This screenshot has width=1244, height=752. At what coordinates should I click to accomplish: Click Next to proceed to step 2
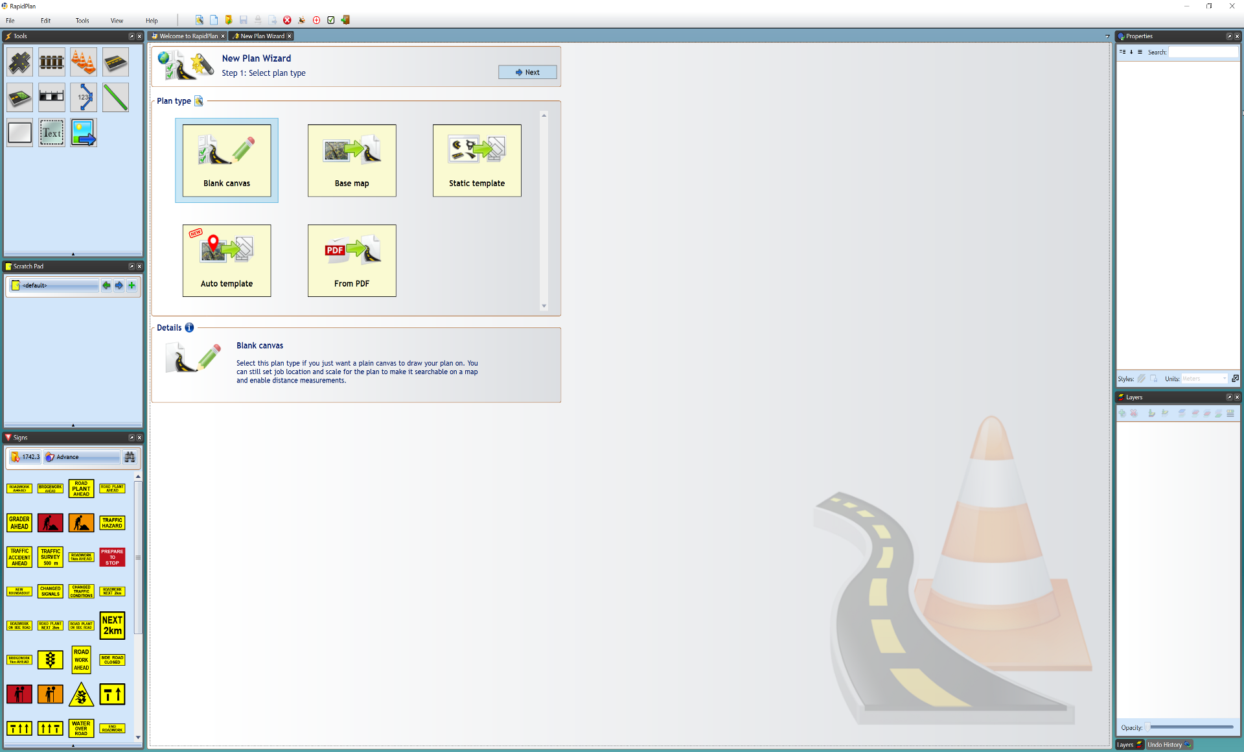527,73
